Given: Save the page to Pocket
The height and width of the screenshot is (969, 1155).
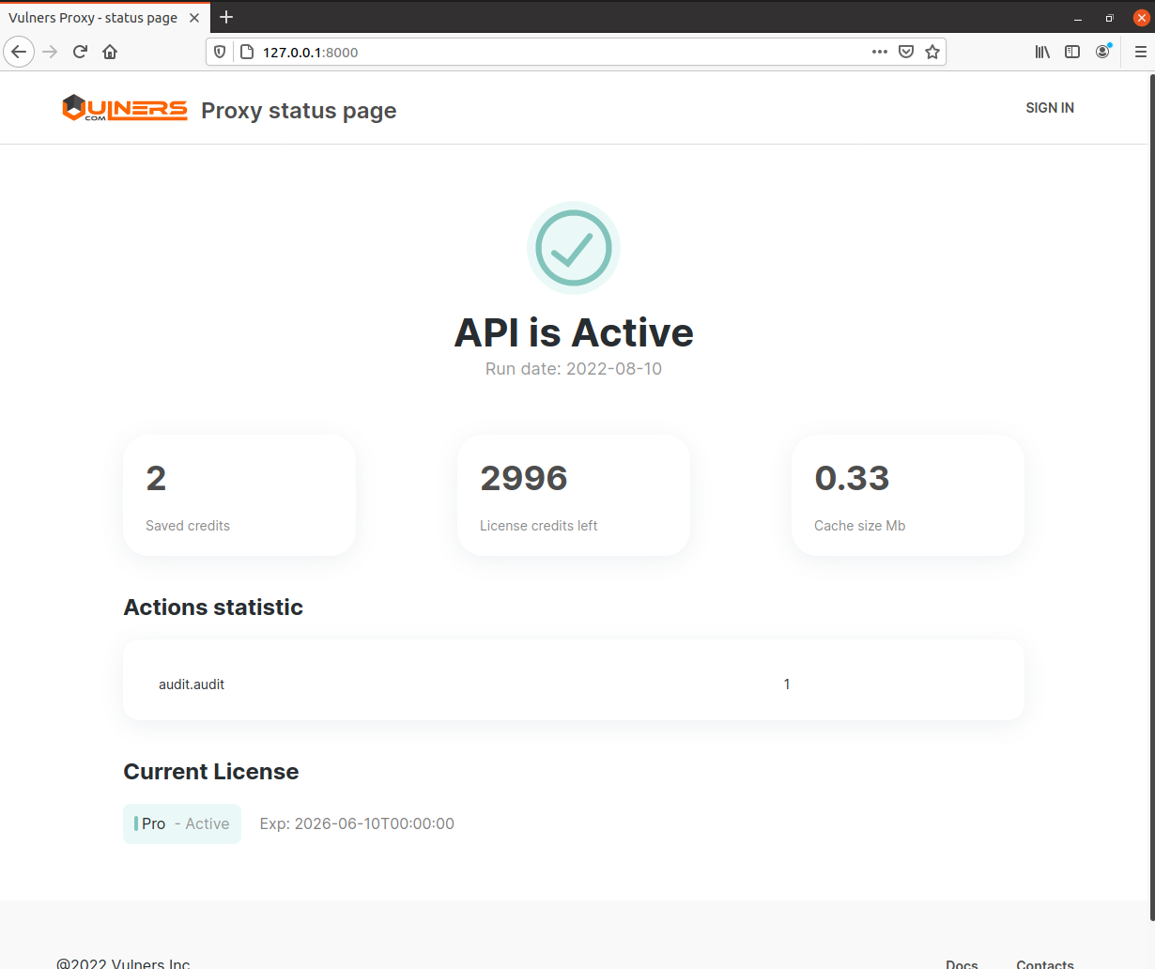Looking at the screenshot, I should click(x=906, y=52).
